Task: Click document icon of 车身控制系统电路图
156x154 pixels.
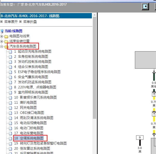Action: coord(10,57)
